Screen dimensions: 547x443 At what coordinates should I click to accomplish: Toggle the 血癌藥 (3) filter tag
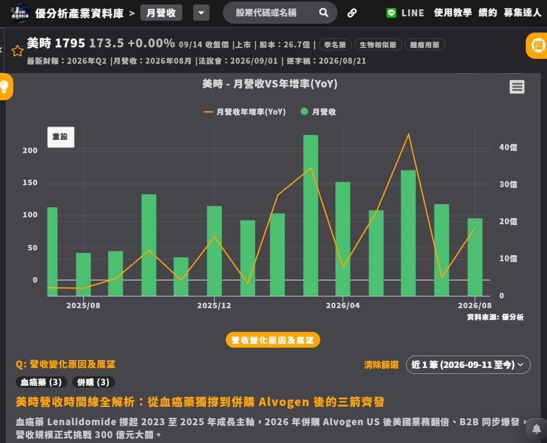(x=41, y=382)
